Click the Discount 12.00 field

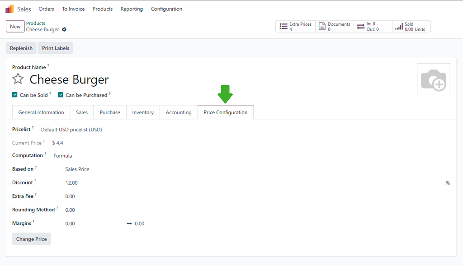tap(71, 183)
